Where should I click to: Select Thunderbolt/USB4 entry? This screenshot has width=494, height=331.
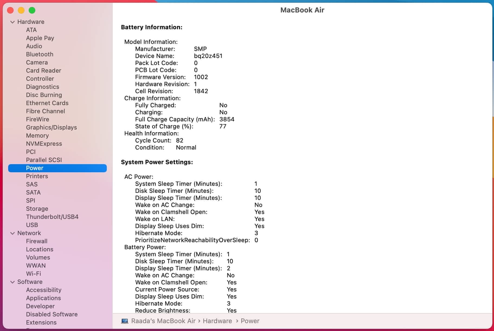52,217
